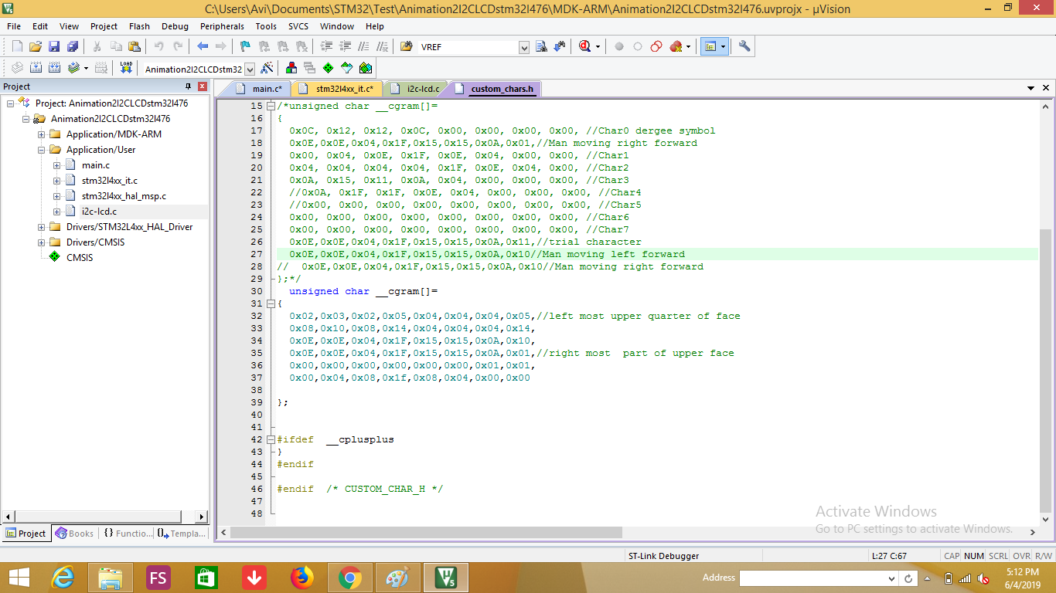The image size is (1056, 593).
Task: Open Chrome from the Windows taskbar
Action: [x=350, y=578]
